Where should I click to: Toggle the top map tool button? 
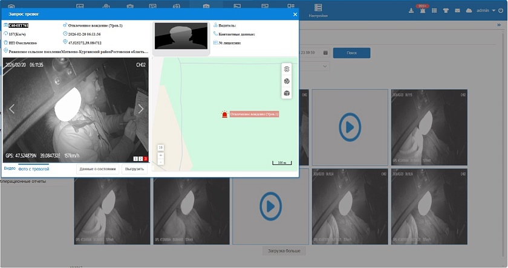tap(287, 69)
